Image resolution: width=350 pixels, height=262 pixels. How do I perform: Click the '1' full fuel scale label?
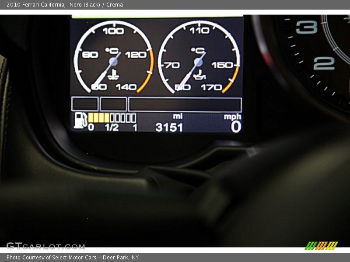tap(135, 128)
